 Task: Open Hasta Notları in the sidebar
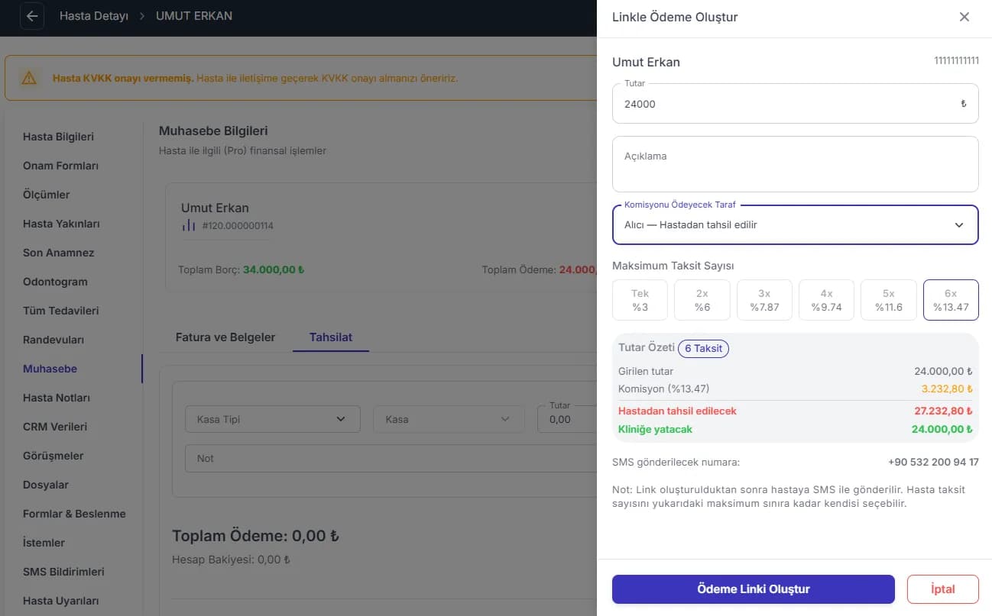57,398
